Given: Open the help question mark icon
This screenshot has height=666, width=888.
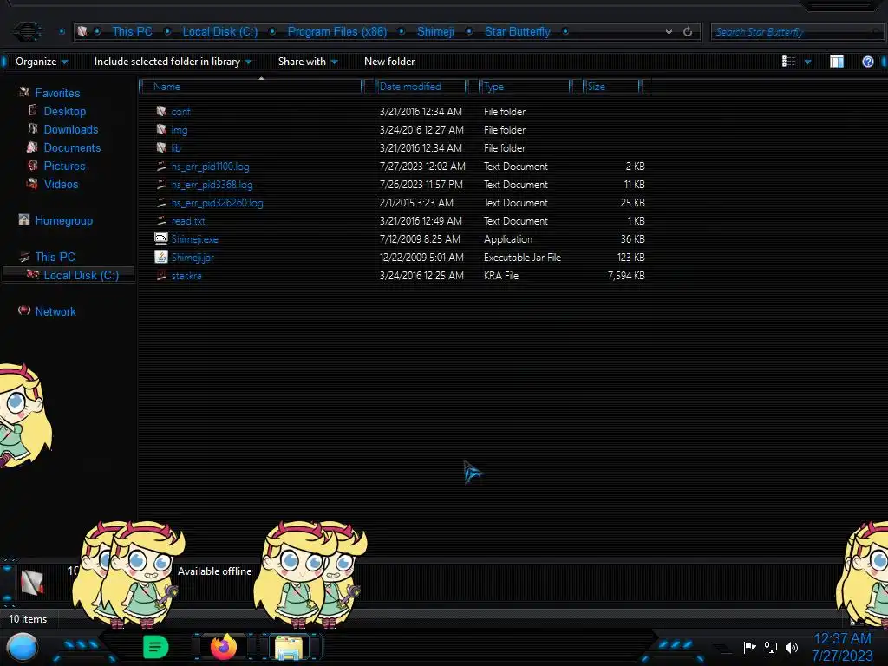Looking at the screenshot, I should pos(867,62).
